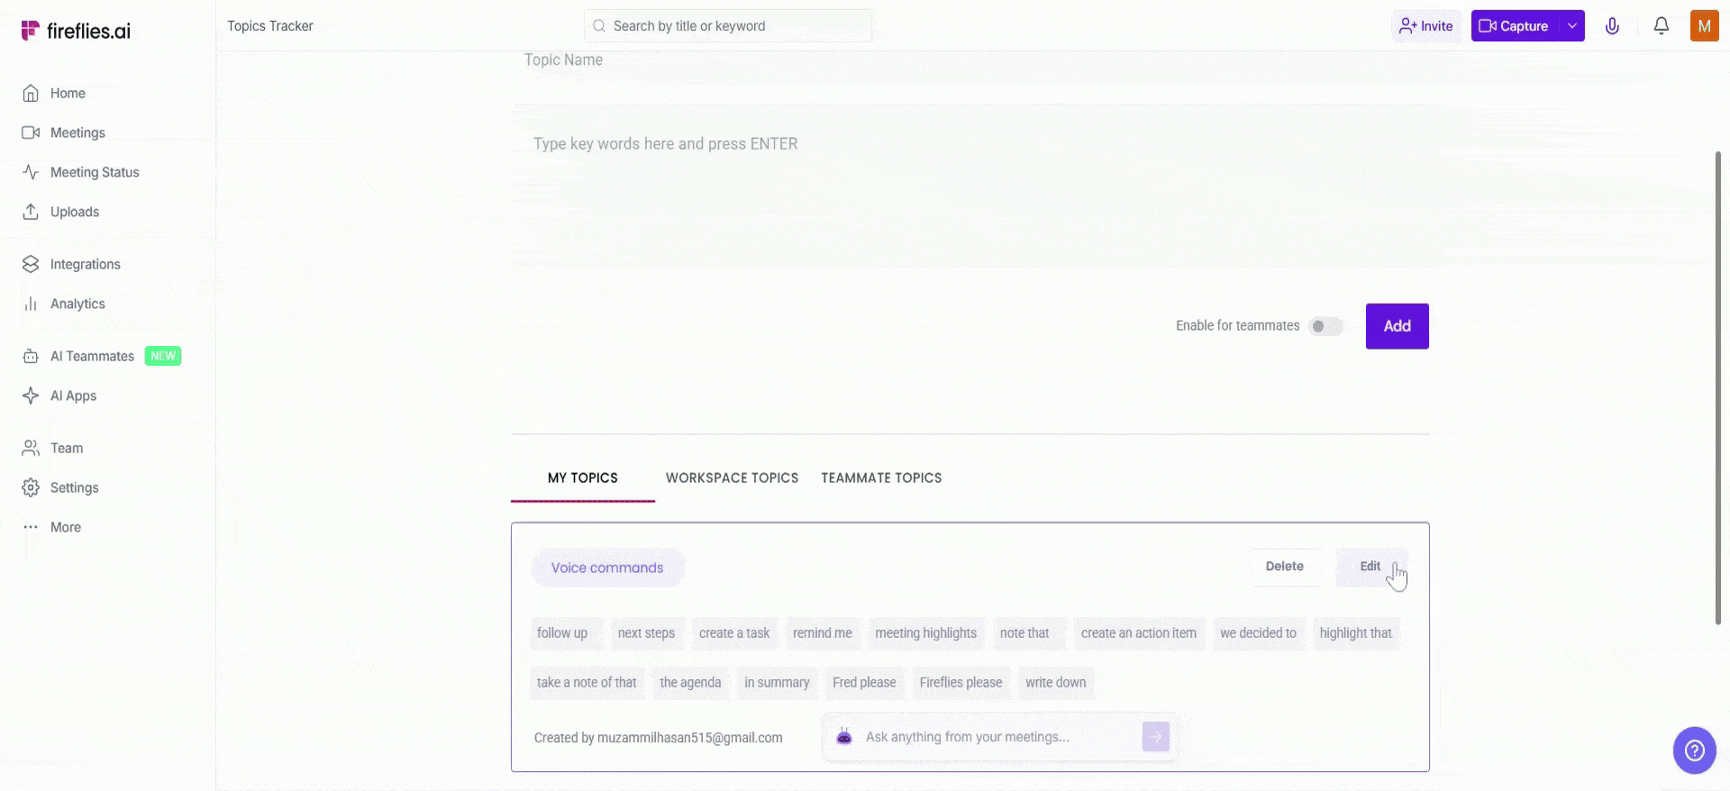Click the 'write down' keyword chip
Screen dimensions: 1730x791
click(x=1056, y=683)
